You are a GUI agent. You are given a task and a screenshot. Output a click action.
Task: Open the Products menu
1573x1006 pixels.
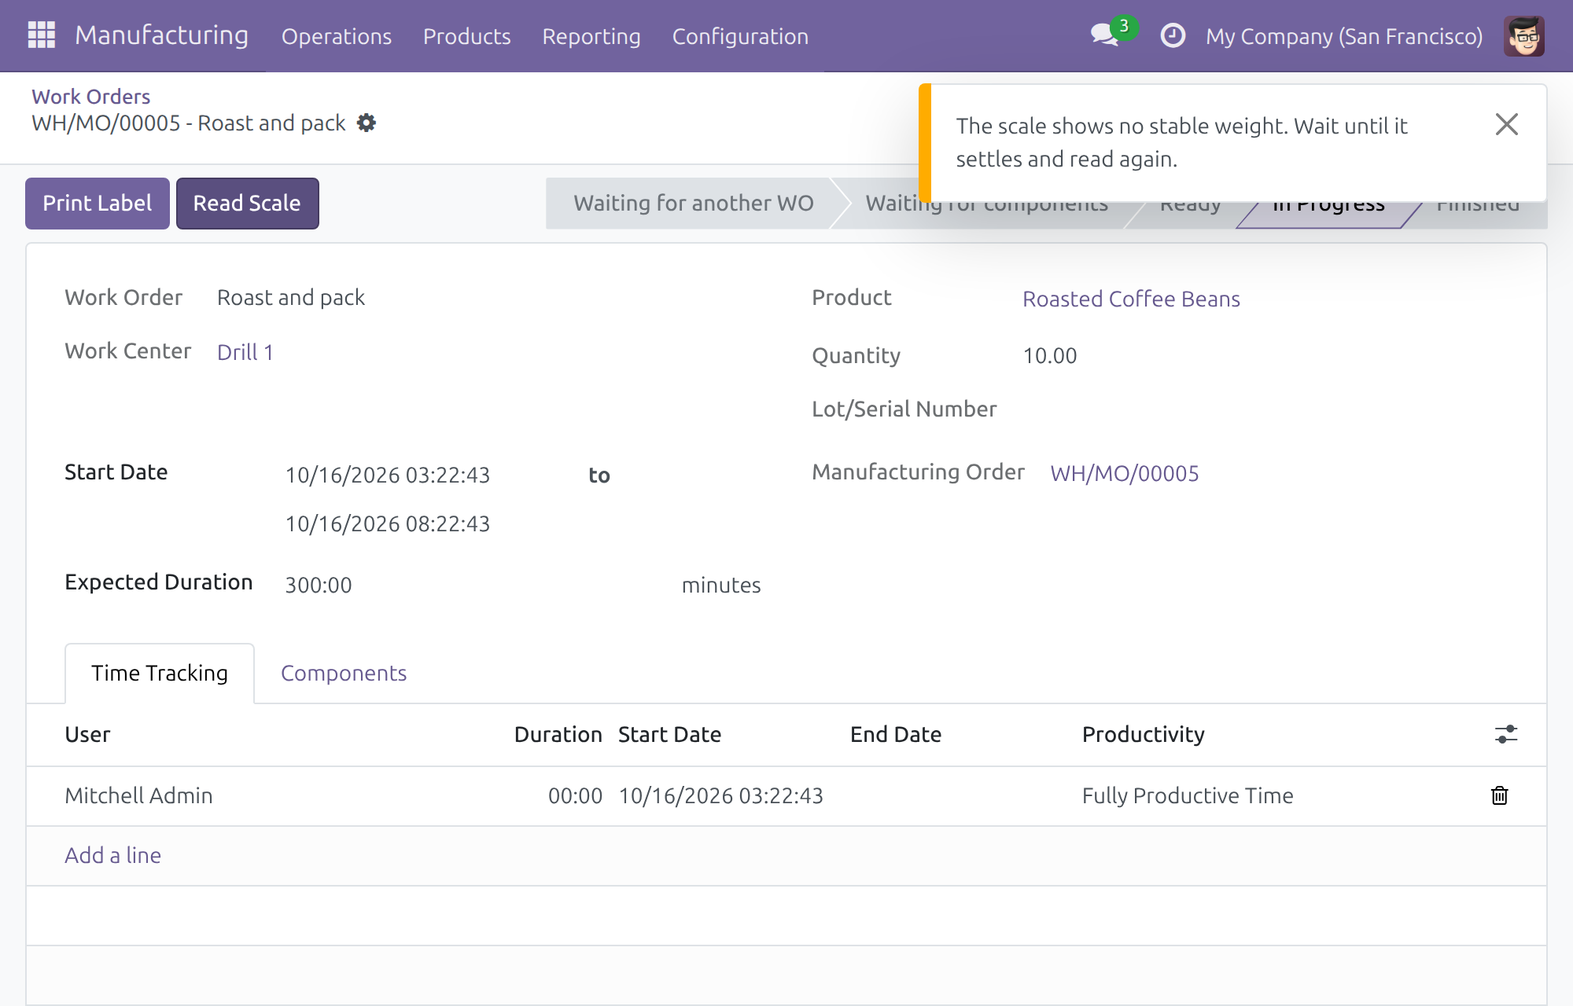coord(467,36)
